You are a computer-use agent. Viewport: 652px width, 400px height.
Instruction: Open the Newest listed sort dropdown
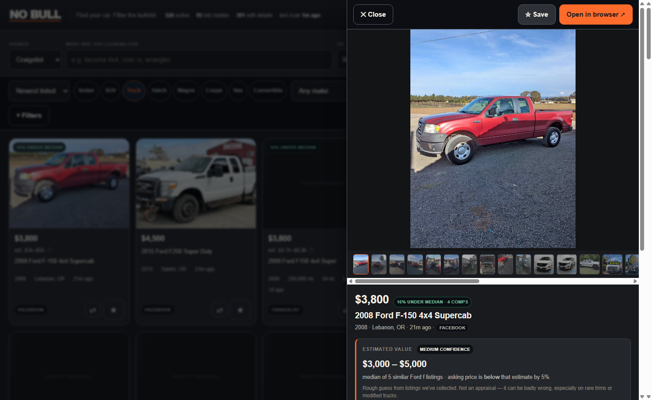(x=39, y=91)
